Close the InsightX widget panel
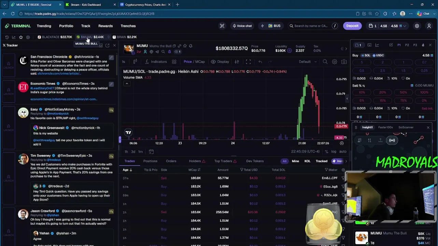 (428, 127)
